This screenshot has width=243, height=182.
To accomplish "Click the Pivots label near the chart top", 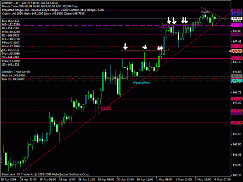I will (205, 12).
